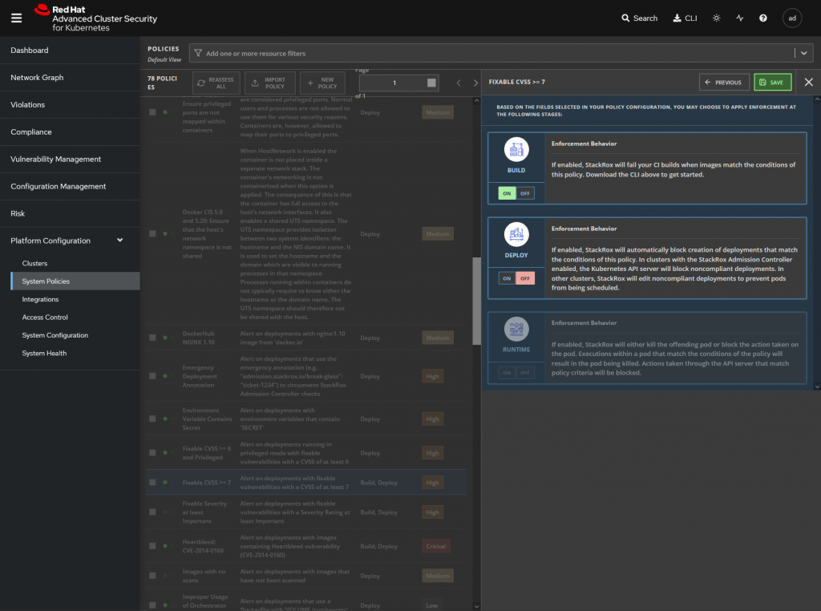Go to the previous policies page arrow
Screen dimensions: 821x611
click(459, 83)
